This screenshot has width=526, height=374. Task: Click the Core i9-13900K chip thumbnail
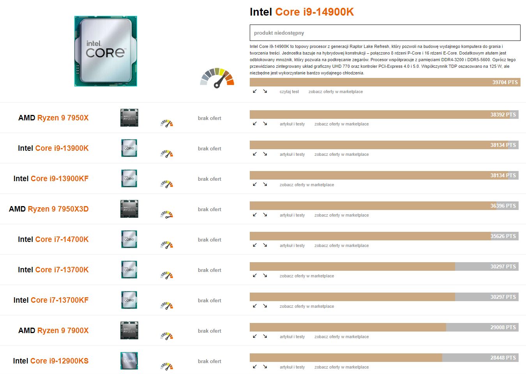point(129,148)
